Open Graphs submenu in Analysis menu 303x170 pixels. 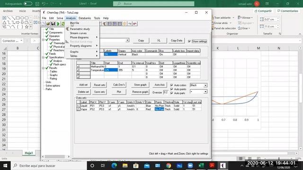(x=74, y=51)
